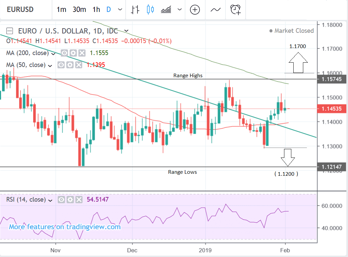The height and width of the screenshot is (257, 348).
Task: Expand the time interval dropdown arrow
Action: 120,10
